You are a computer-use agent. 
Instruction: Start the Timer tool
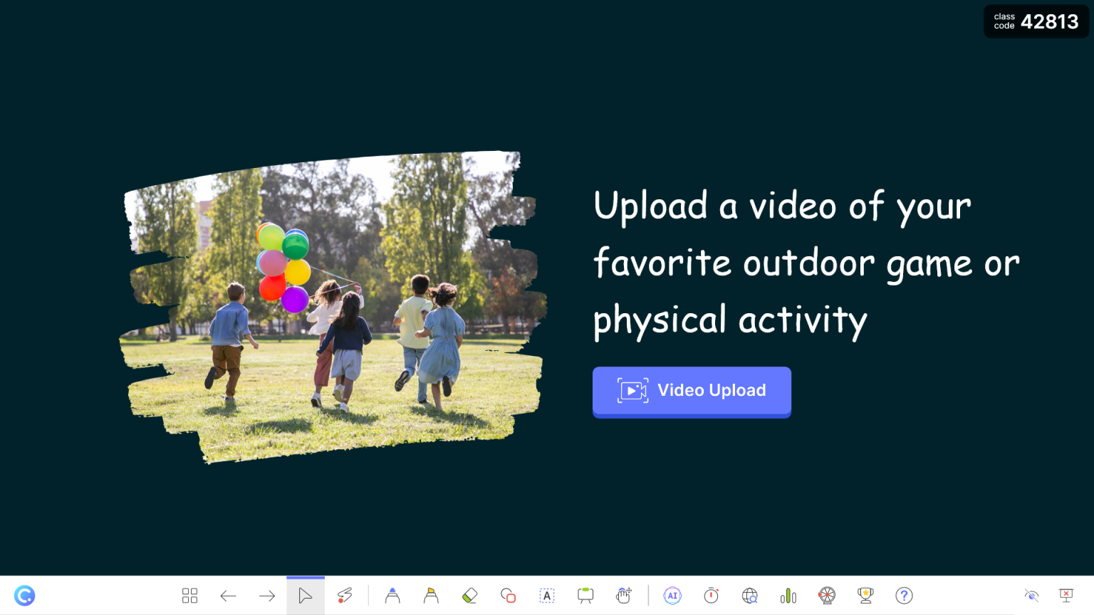click(x=711, y=595)
